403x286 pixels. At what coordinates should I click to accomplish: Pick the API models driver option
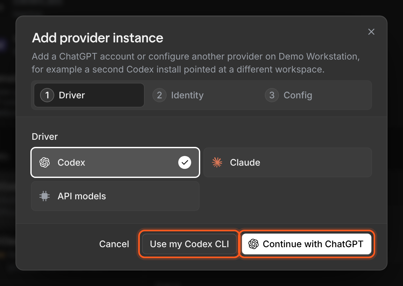115,196
